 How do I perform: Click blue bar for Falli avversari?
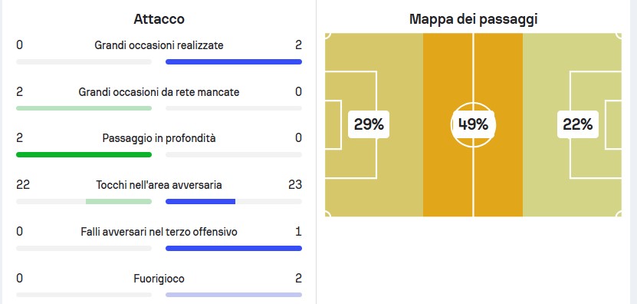(x=234, y=248)
